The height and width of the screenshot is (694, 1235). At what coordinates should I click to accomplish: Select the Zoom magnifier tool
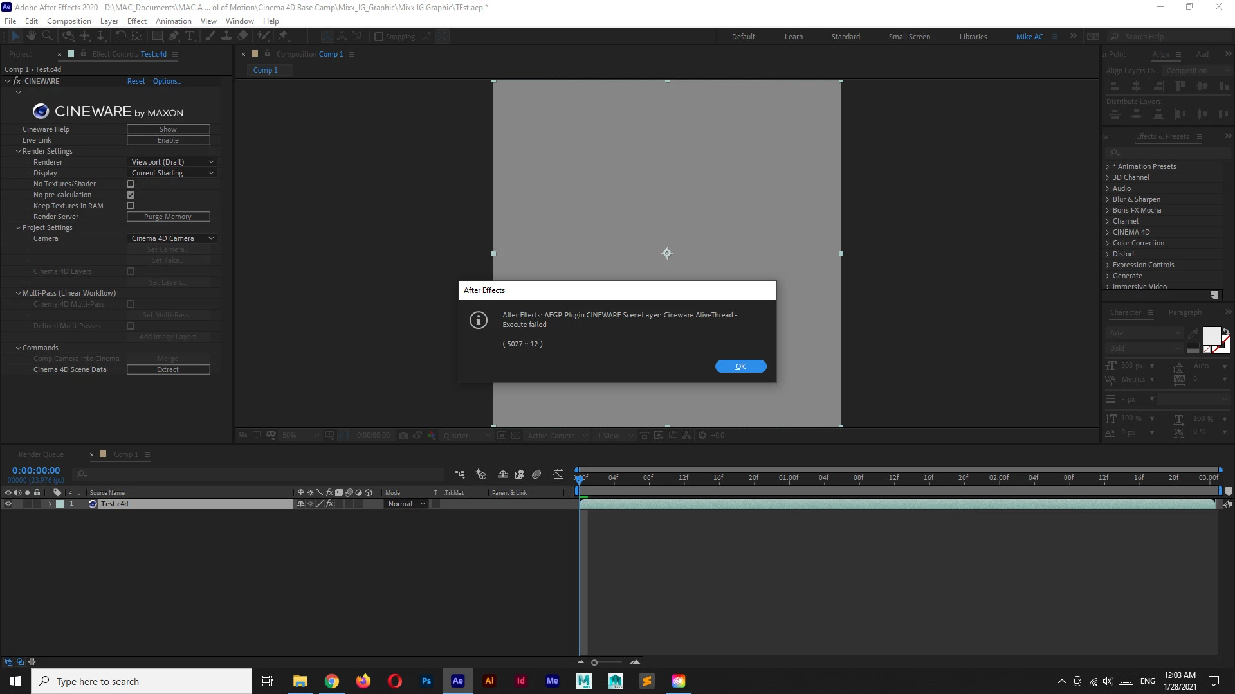[x=46, y=37]
